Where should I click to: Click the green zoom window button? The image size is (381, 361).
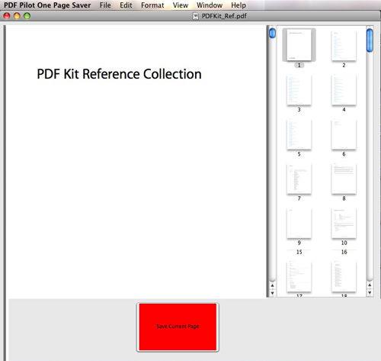click(x=27, y=16)
